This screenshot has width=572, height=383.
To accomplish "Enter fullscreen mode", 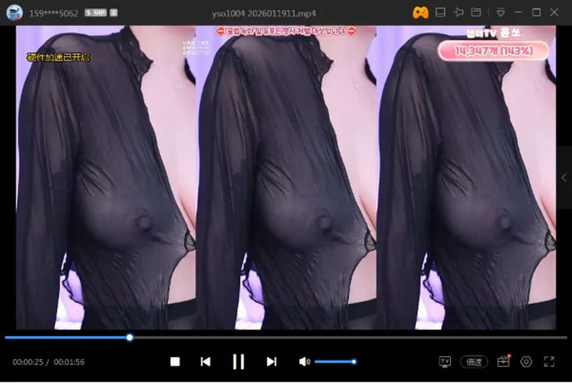I will 549,362.
